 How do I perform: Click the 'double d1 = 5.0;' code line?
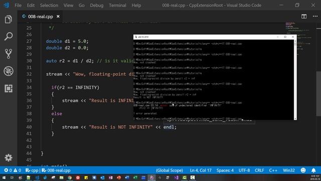pyautogui.click(x=67, y=41)
